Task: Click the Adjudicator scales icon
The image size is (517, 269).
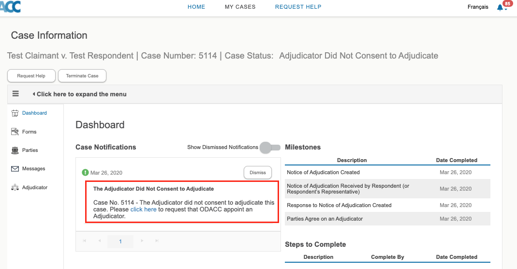Action: pyautogui.click(x=15, y=188)
